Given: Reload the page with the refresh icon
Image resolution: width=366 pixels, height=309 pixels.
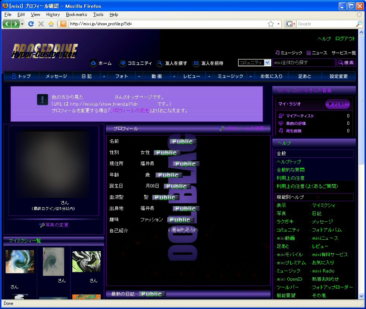Looking at the screenshot, I should click(x=31, y=24).
